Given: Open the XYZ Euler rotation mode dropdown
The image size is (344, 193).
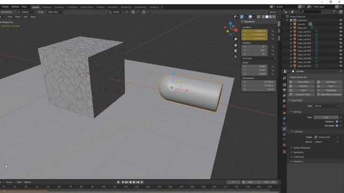Looking at the screenshot, I should pos(259,58).
